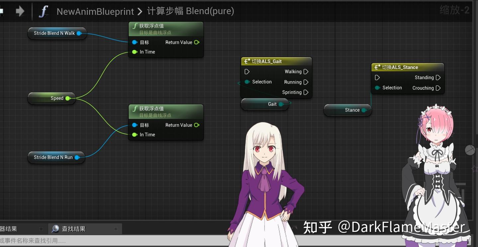478x247 pixels.
Task: Open the NewAnimBlueprint breadcrumb
Action: tap(95, 12)
